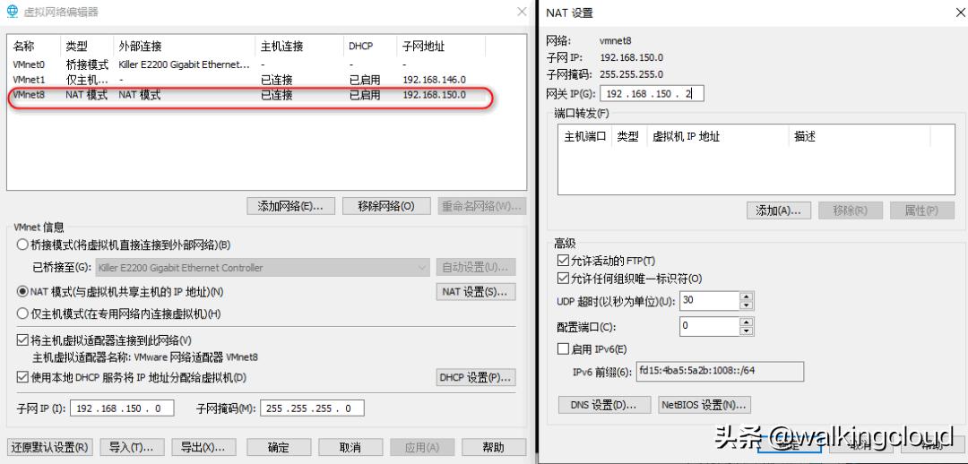Click 取消 in Virtual Network Editor
The image size is (968, 464).
[x=350, y=447]
